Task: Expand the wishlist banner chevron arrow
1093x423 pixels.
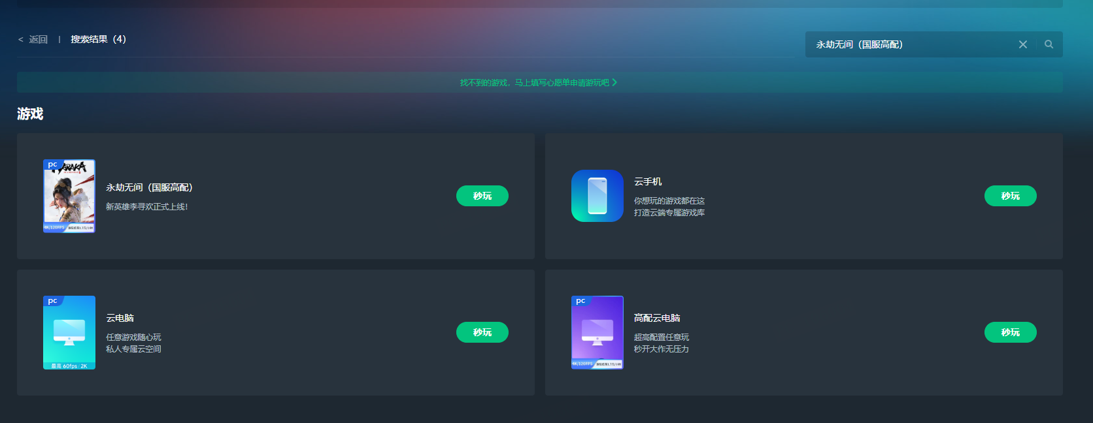Action: pyautogui.click(x=614, y=83)
